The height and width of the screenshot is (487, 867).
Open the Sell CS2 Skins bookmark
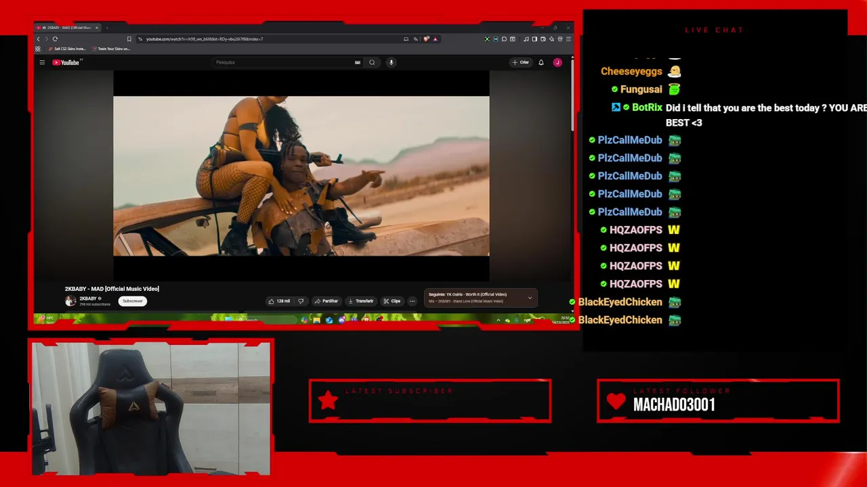67,49
